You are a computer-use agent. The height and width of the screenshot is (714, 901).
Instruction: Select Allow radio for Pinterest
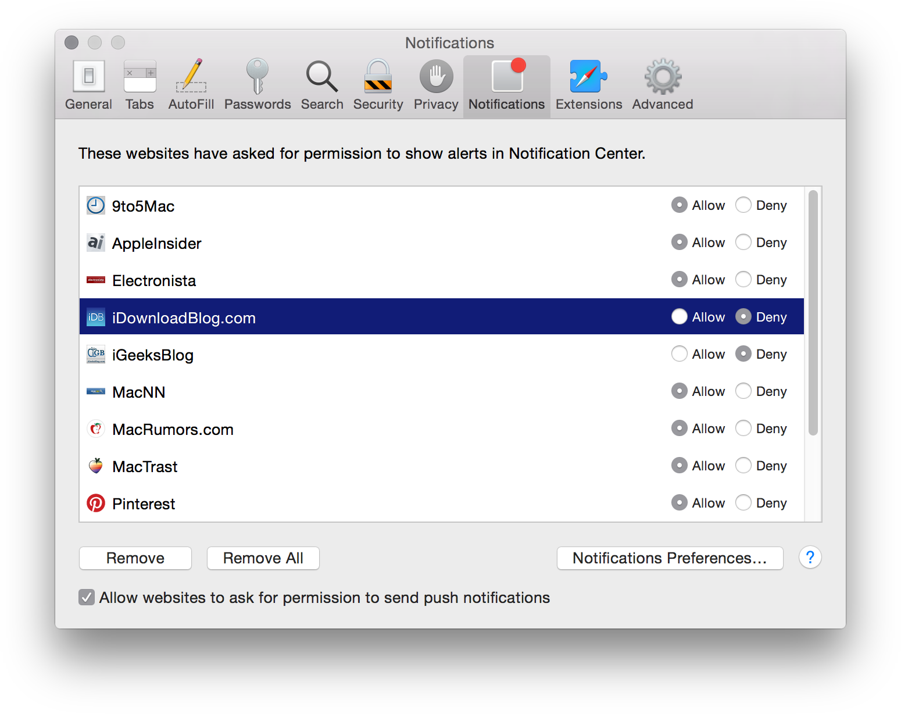click(x=680, y=502)
